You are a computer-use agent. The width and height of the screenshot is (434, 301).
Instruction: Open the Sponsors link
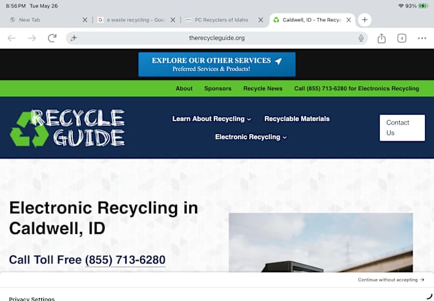pyautogui.click(x=218, y=89)
